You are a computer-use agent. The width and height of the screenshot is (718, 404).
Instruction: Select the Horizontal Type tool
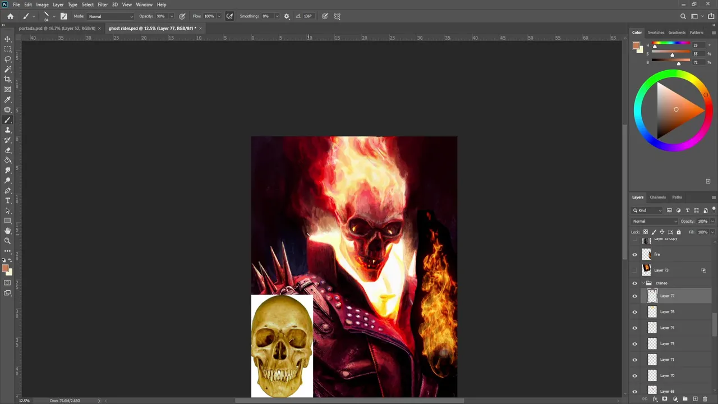(8, 200)
